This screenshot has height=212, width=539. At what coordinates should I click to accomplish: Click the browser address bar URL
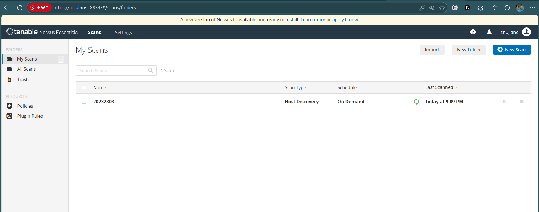(x=95, y=8)
